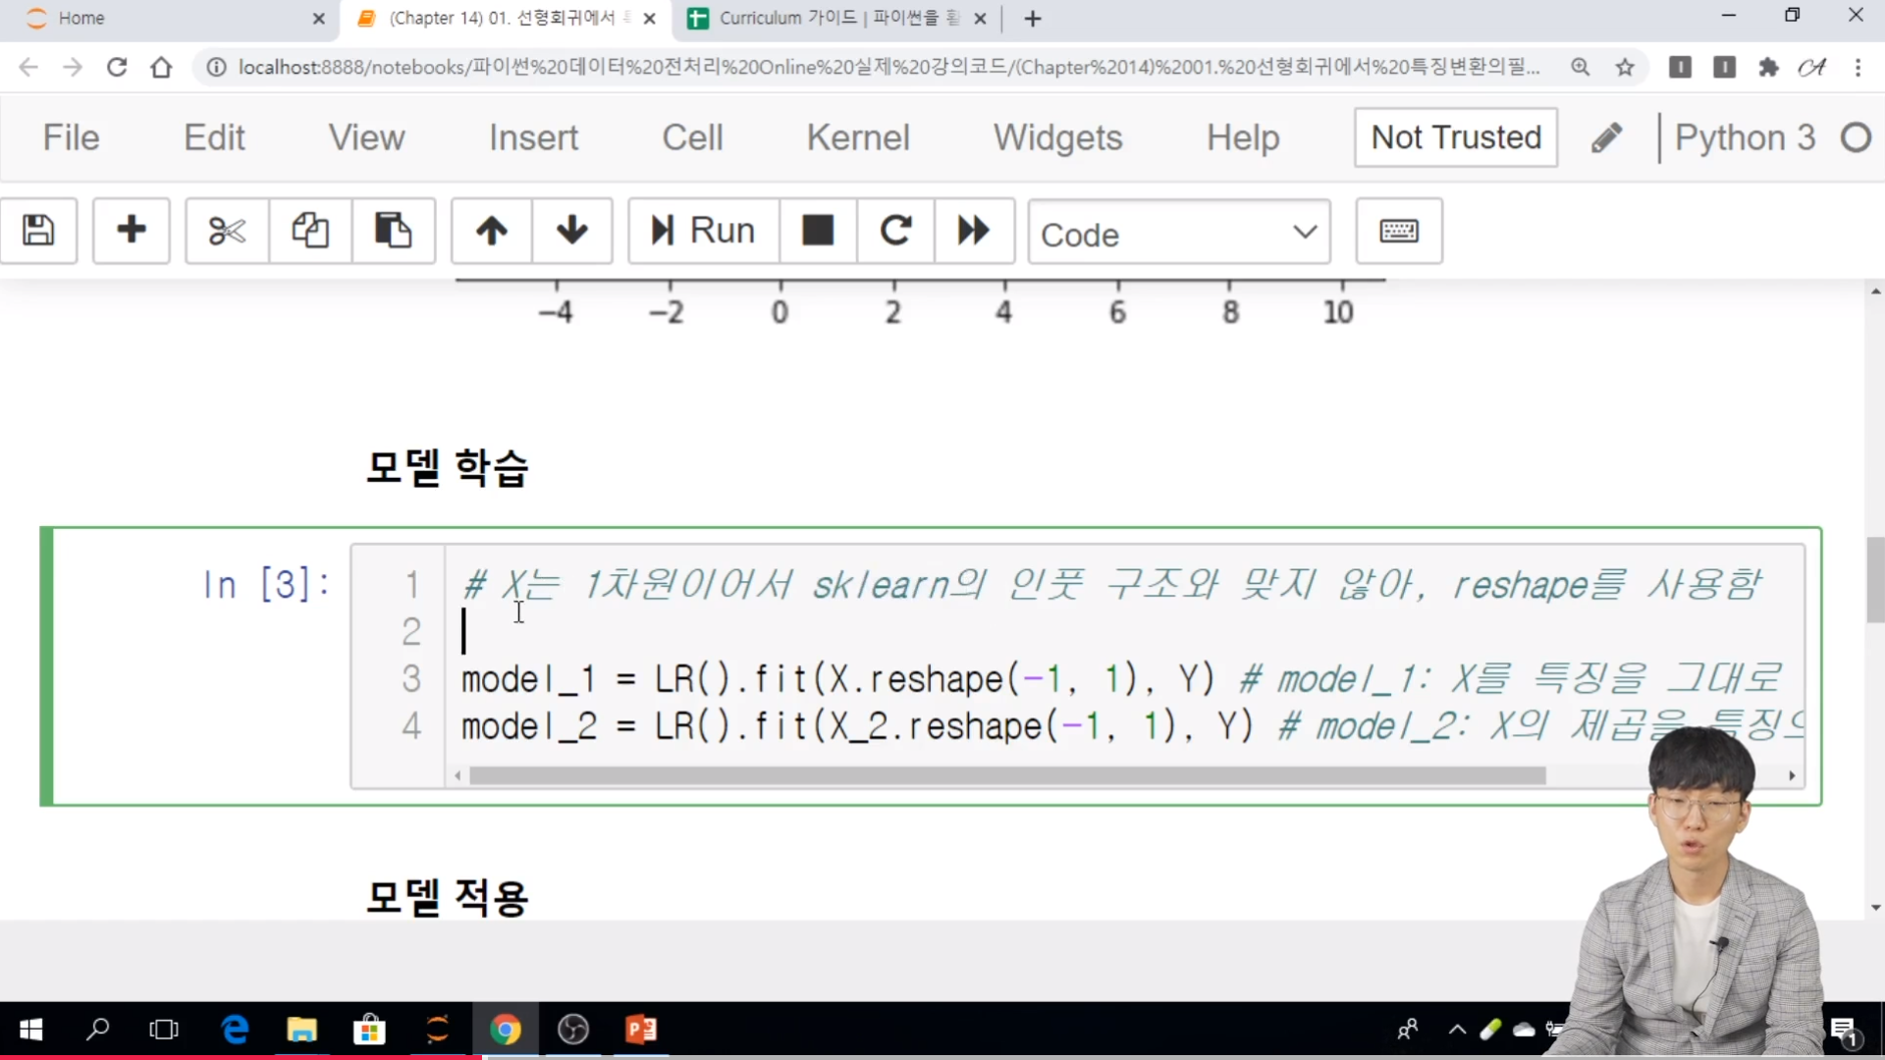Open the Cell menu
Image resolution: width=1885 pixels, height=1060 pixels.
pos(692,137)
